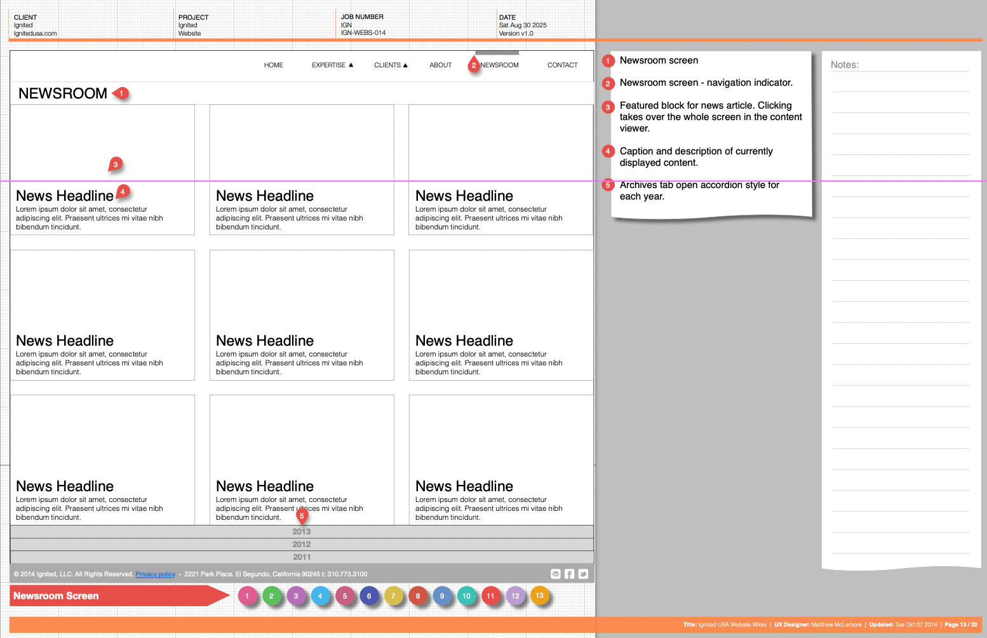Click the IGN-WEBS-014 job number
The width and height of the screenshot is (987, 638).
click(363, 33)
